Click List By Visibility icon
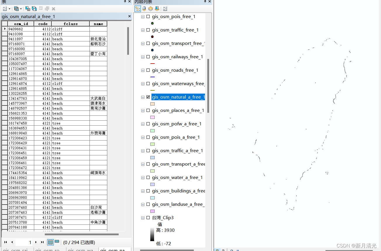 150,9
